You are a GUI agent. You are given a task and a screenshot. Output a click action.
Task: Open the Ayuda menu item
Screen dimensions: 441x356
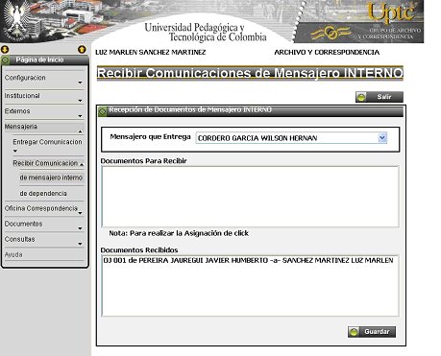pyautogui.click(x=13, y=254)
